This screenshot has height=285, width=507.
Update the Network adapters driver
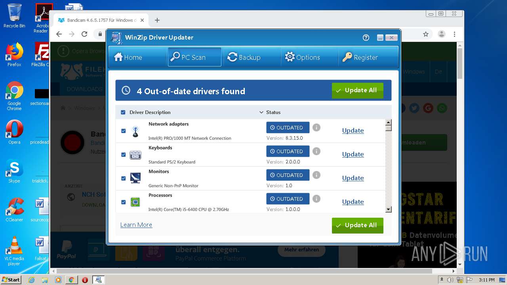tap(353, 131)
